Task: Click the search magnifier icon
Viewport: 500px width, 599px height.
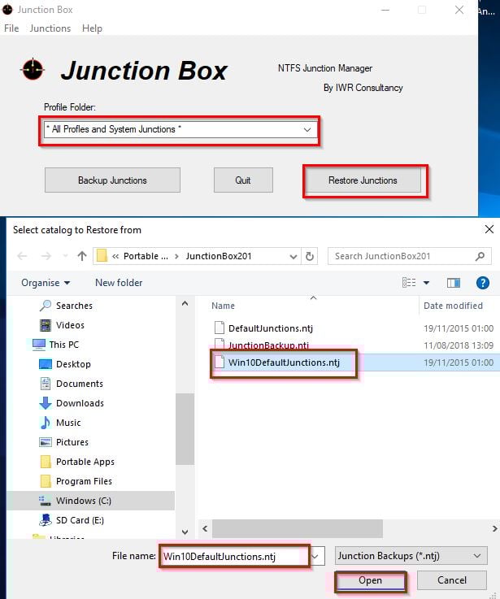Action: coord(480,256)
